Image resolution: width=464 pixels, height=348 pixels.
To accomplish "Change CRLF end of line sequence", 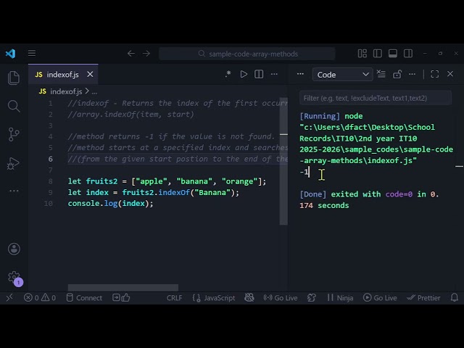I will coord(174,298).
